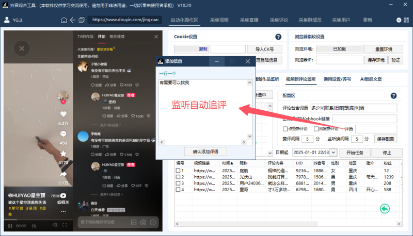Unmute the video sound icon

pos(55,225)
